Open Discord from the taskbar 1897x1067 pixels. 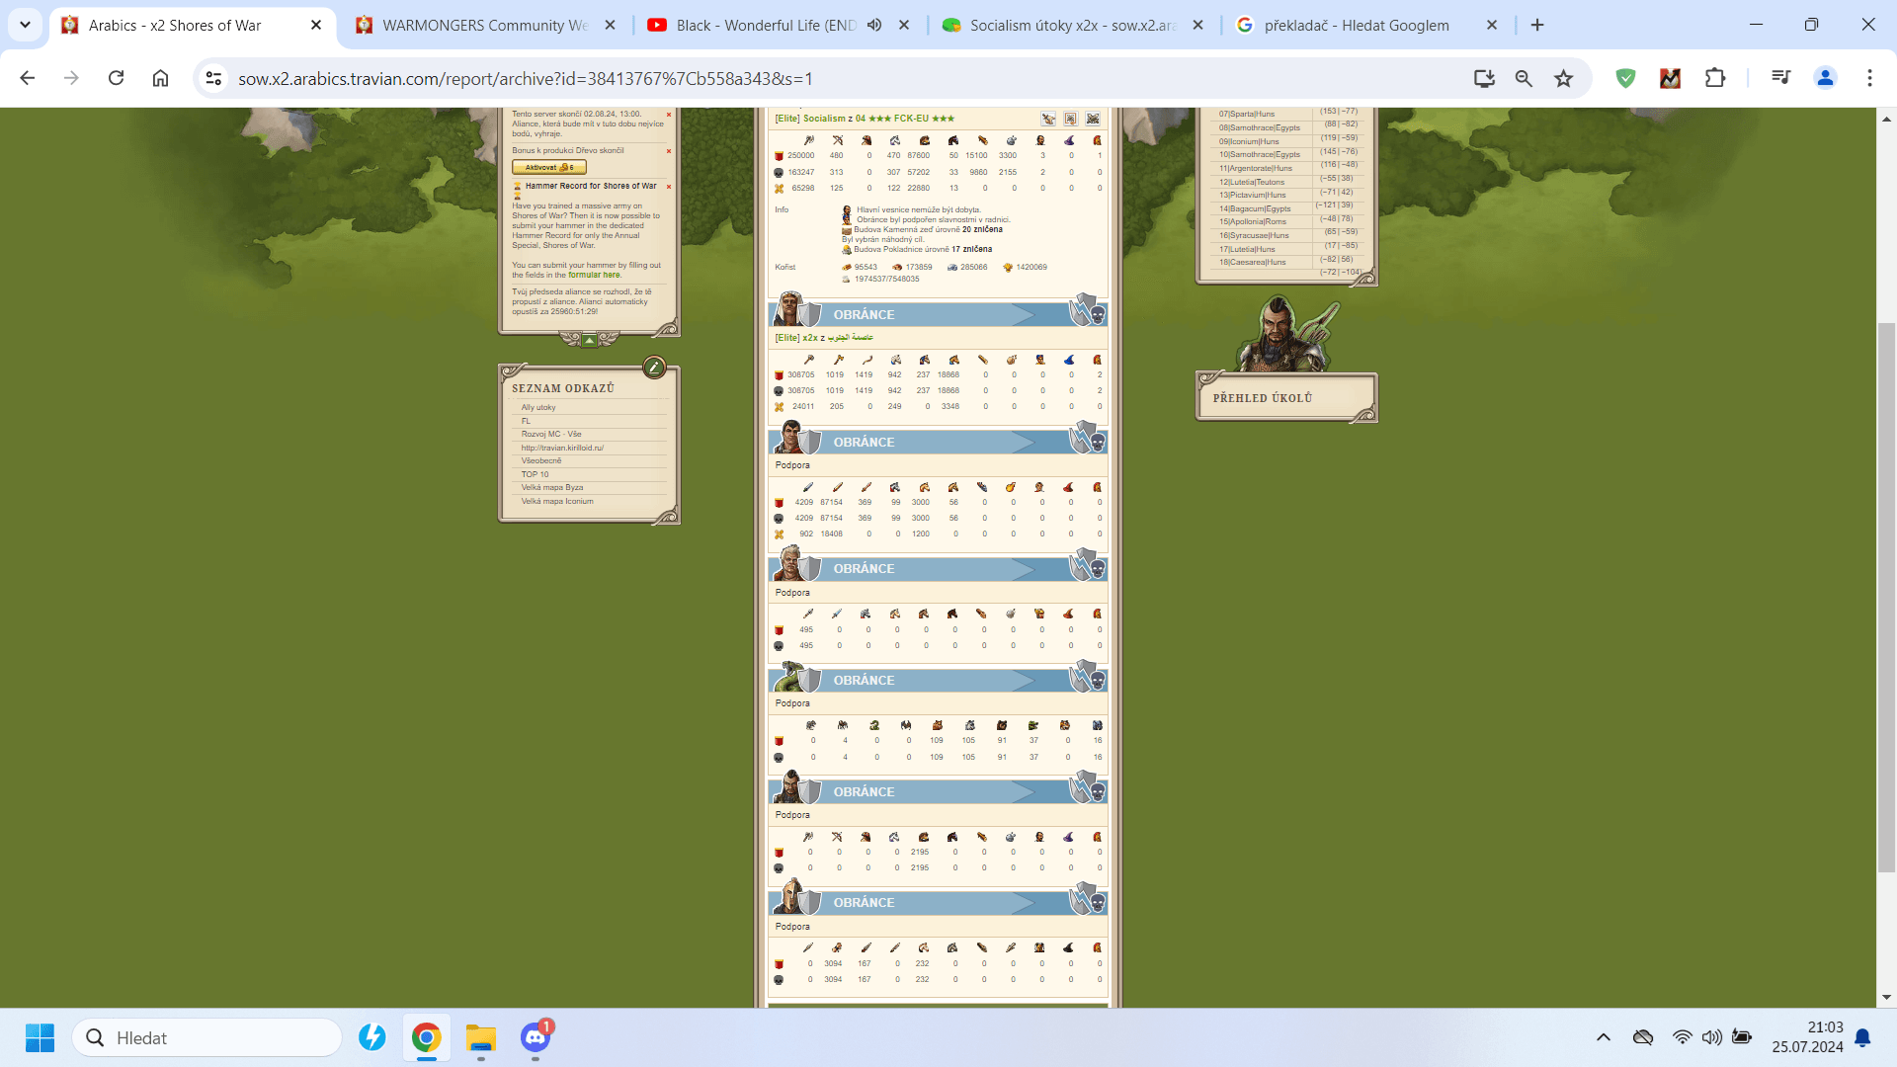pyautogui.click(x=536, y=1037)
